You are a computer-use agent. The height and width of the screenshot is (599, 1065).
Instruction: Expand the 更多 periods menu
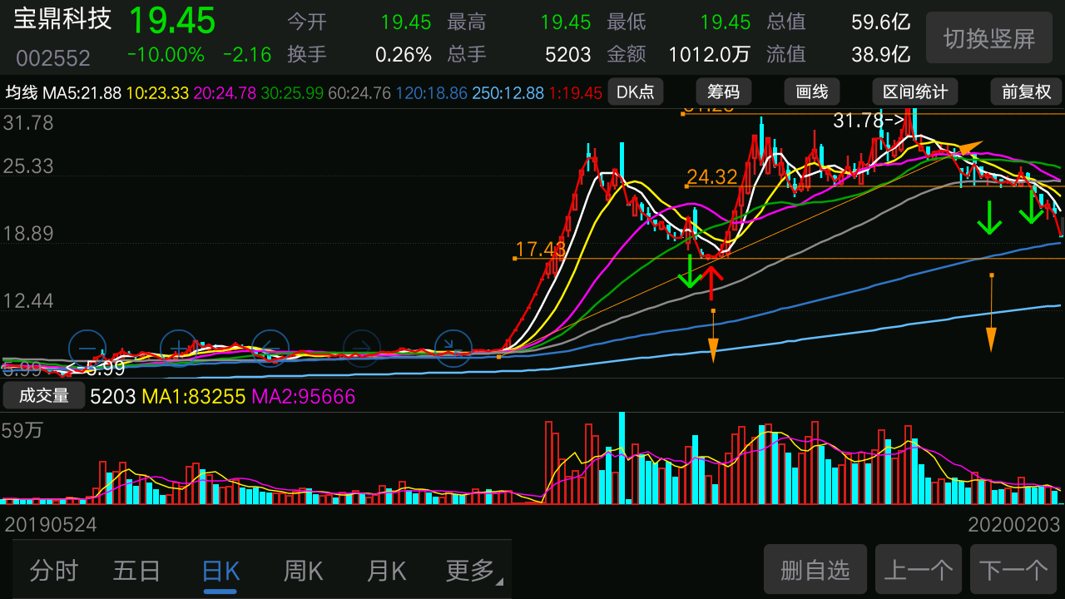[474, 571]
